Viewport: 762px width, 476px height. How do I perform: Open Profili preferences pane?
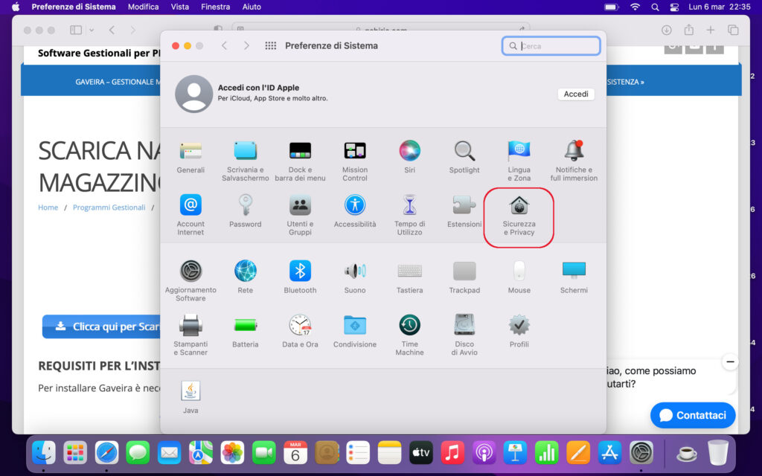point(519,331)
